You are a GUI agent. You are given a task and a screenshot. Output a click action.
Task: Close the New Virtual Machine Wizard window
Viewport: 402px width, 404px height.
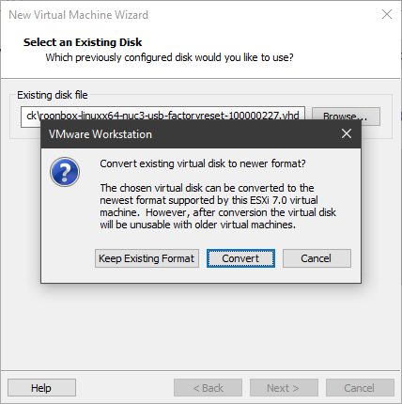click(387, 14)
